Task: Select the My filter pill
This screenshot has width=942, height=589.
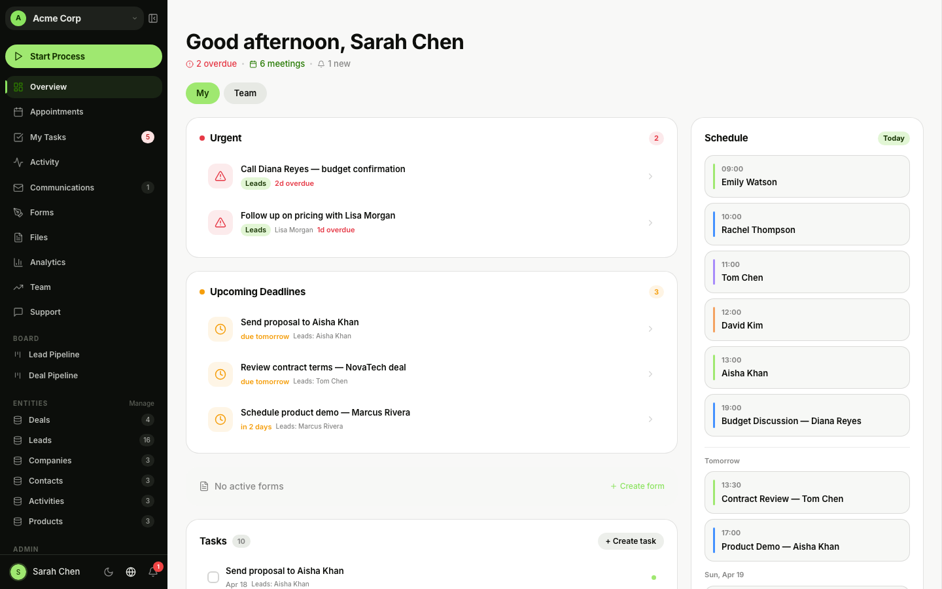Action: click(x=202, y=93)
